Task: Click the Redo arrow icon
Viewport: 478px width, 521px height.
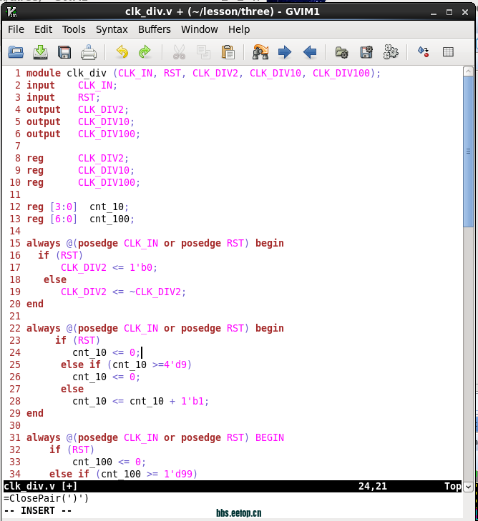Action: (x=145, y=52)
